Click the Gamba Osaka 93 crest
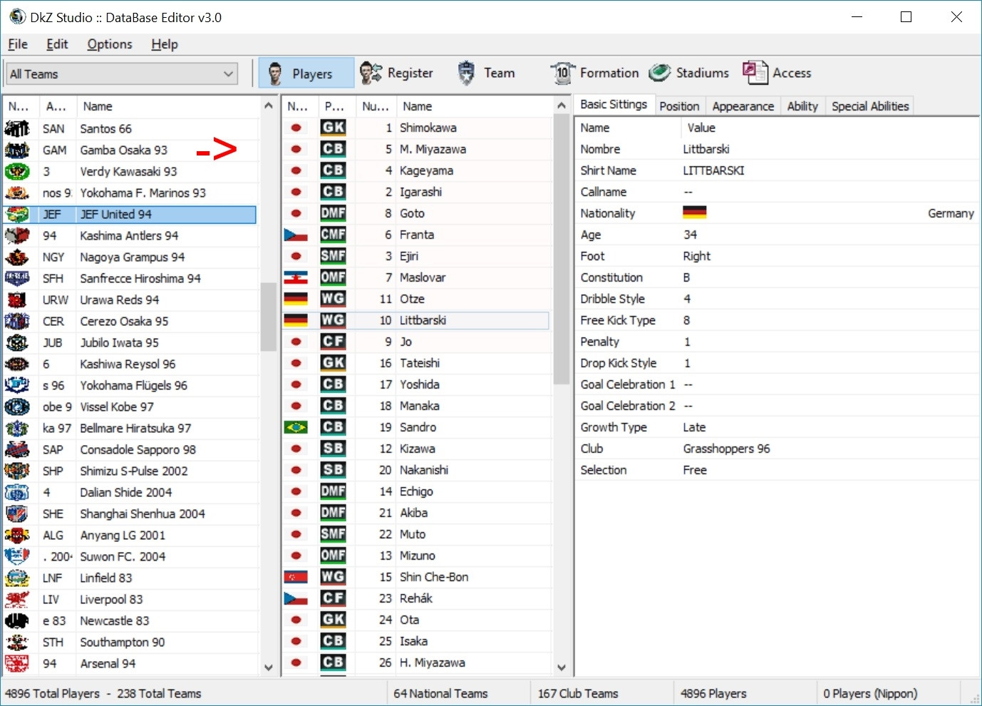The width and height of the screenshot is (982, 706). click(17, 150)
